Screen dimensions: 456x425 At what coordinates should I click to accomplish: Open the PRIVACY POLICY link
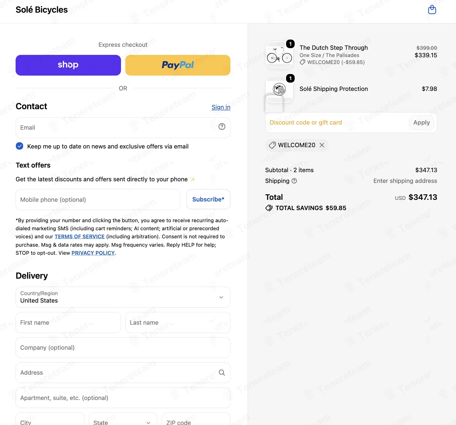tap(93, 253)
